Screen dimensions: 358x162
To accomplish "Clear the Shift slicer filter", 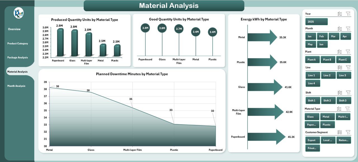I will click(348, 92).
